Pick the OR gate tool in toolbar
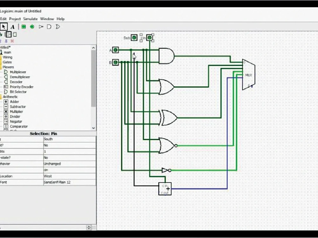Image resolution: width=318 pixels, height=238 pixels. [58, 27]
